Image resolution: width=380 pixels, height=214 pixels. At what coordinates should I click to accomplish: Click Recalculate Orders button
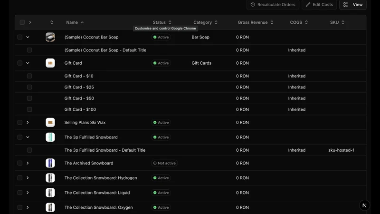pos(273,5)
